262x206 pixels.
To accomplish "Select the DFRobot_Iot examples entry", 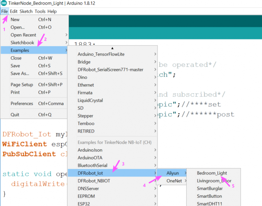I will [112, 173].
